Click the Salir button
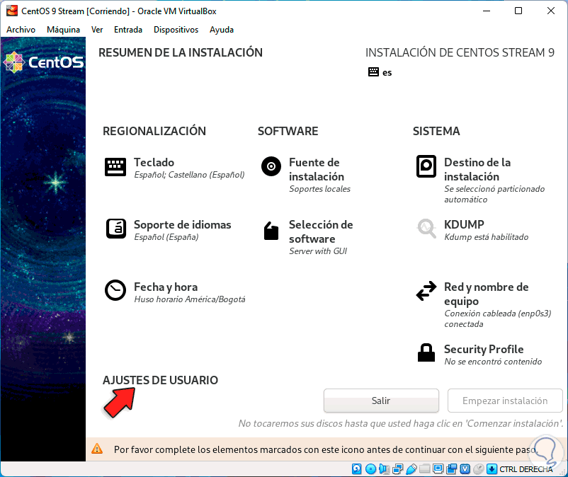Screen dimensions: 568x477 [x=381, y=401]
